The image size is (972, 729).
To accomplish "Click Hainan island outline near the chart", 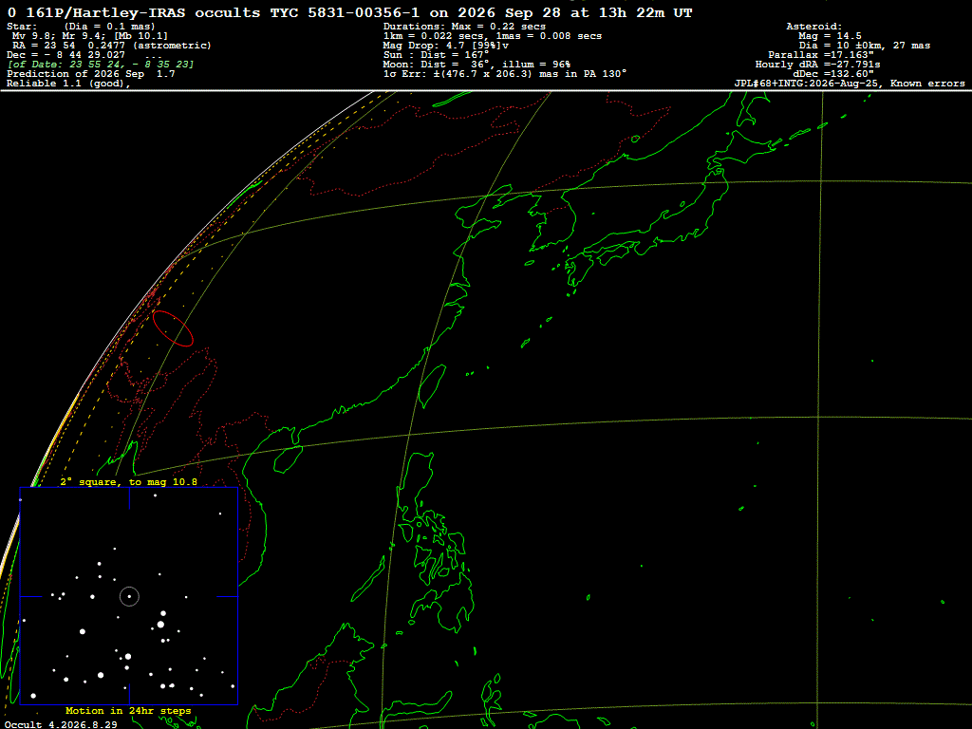I will (289, 458).
